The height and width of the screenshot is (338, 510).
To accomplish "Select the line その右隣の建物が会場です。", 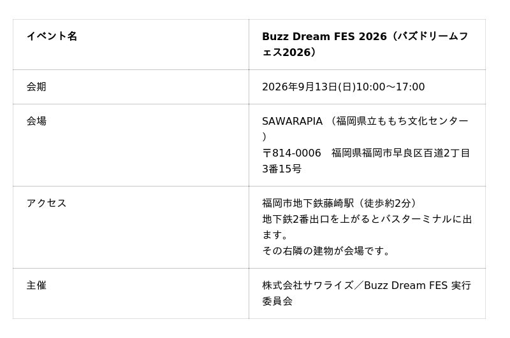I will pos(328,251).
